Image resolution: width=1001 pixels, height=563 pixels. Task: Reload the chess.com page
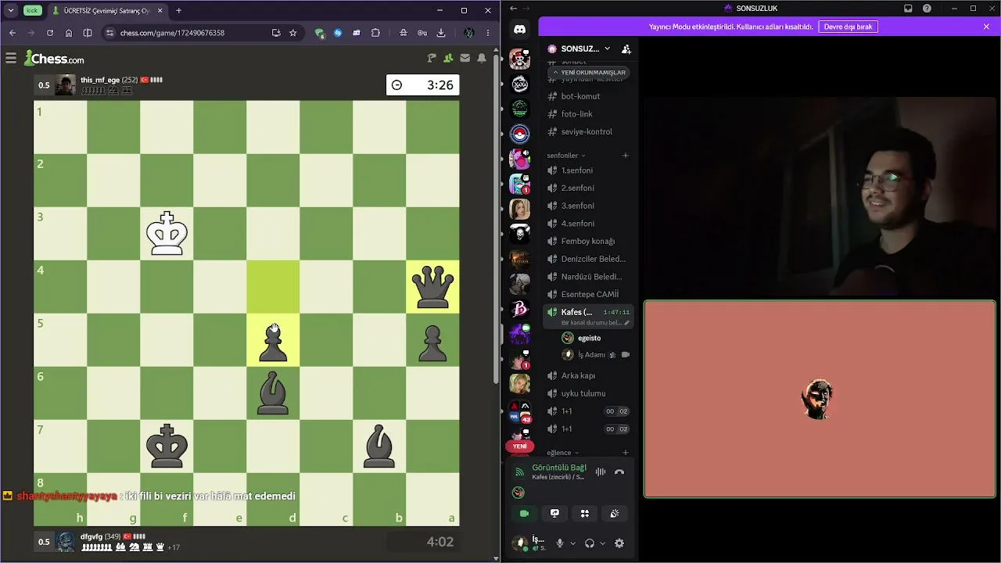50,33
